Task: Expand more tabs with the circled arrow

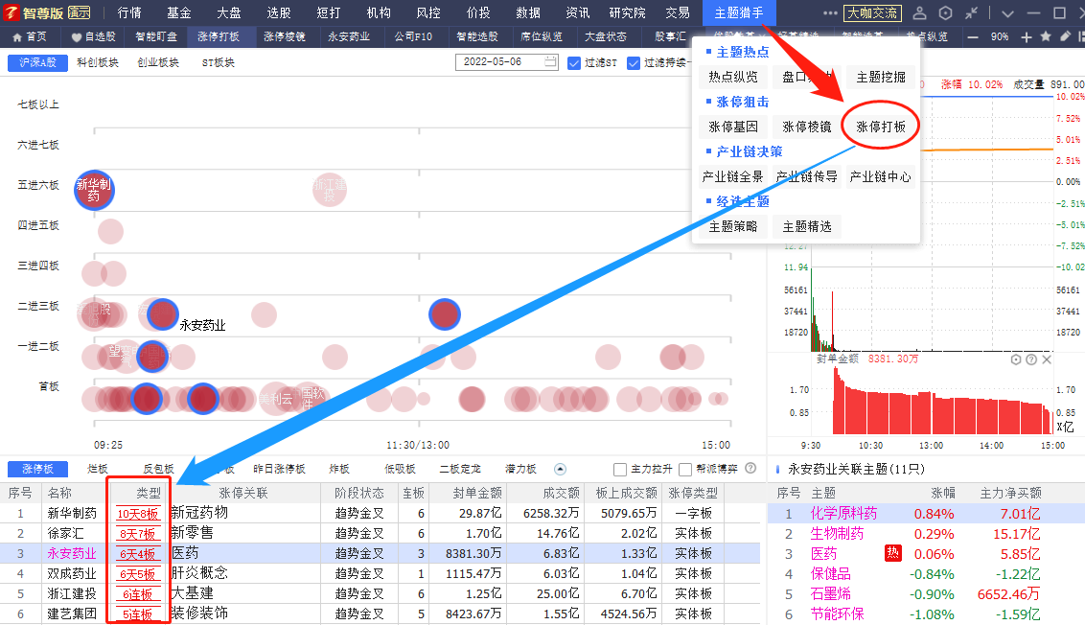Action: point(561,470)
